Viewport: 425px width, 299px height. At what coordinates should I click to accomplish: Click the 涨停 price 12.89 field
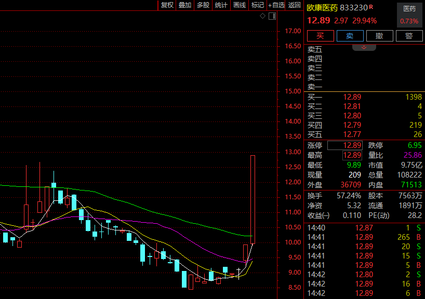pyautogui.click(x=352, y=145)
